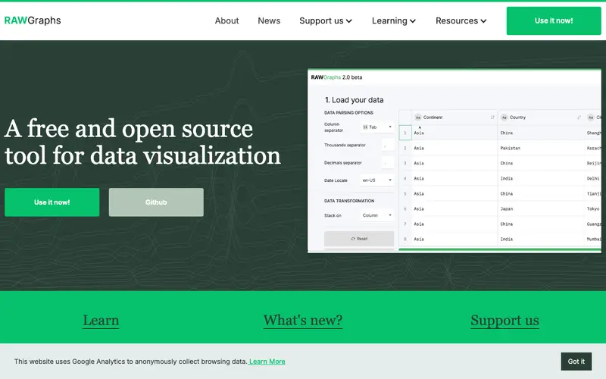Open the Support us link in green banner
This screenshot has width=606, height=379.
point(504,321)
